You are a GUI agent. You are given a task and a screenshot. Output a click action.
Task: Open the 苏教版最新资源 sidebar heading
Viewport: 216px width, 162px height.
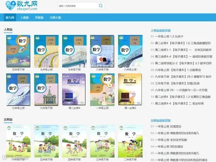pos(161,121)
